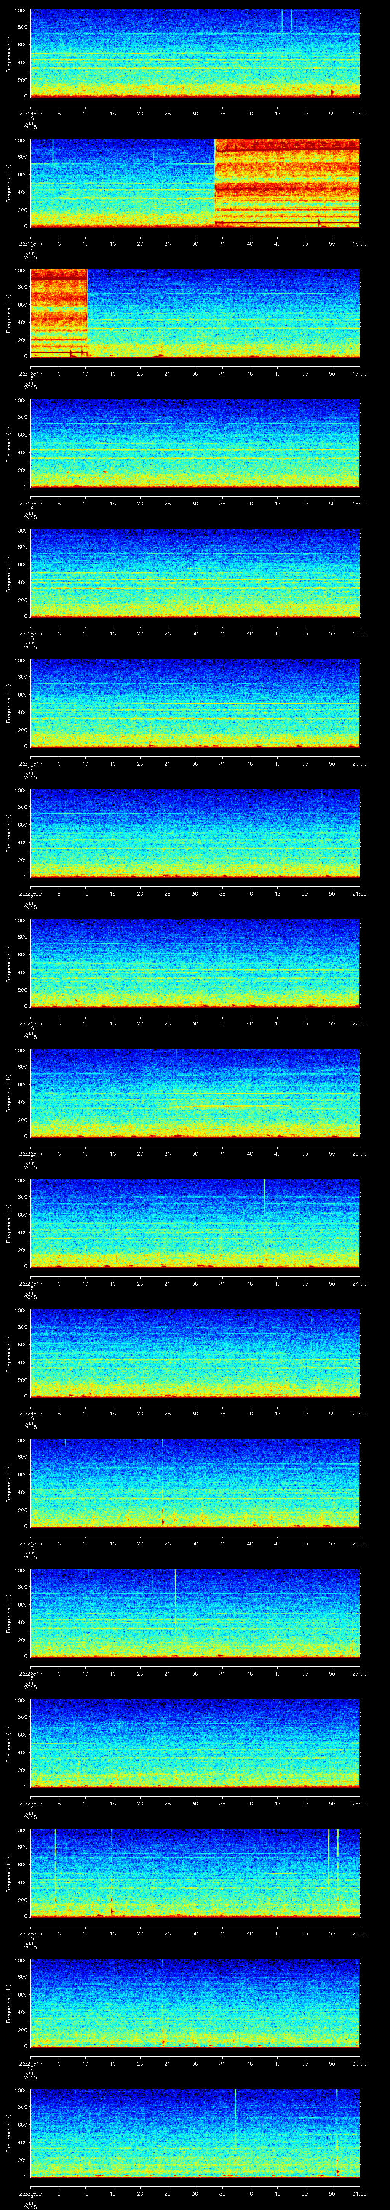Select the spectrogram panel starting at 22:17:00
390x2210 pixels.
tap(195, 443)
